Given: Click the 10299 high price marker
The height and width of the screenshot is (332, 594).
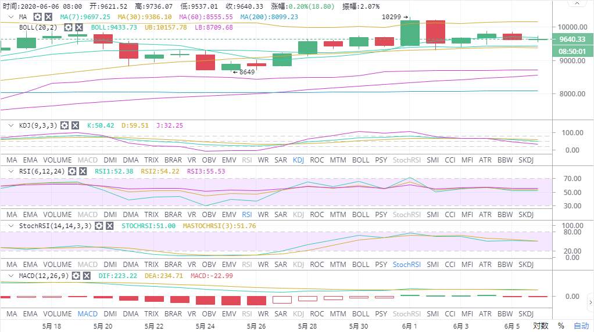Looking at the screenshot, I should [395, 17].
